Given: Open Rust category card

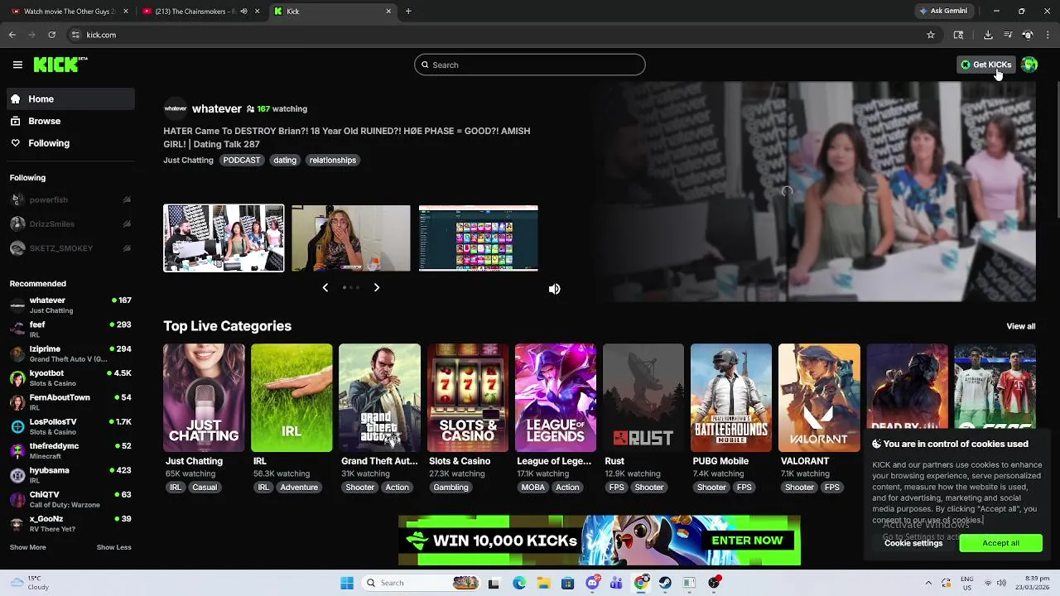Looking at the screenshot, I should point(643,398).
